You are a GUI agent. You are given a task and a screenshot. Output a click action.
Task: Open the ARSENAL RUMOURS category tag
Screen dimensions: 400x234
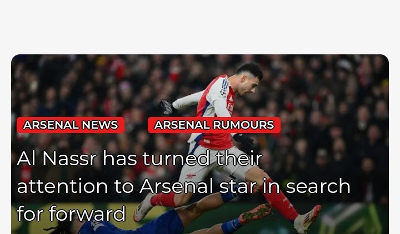coord(214,125)
